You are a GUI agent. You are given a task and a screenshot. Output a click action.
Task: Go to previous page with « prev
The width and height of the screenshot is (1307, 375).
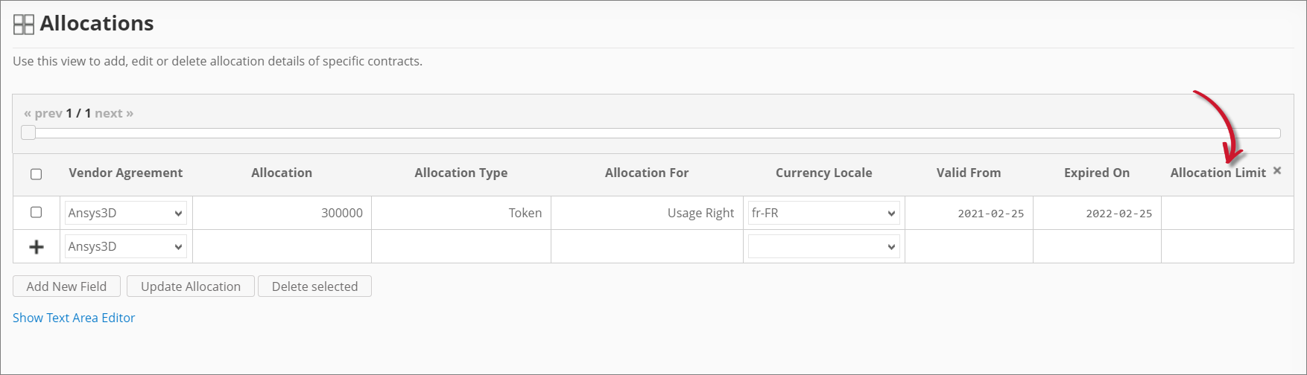43,113
